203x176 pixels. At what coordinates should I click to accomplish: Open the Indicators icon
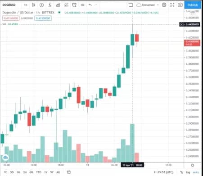click(x=50, y=5)
